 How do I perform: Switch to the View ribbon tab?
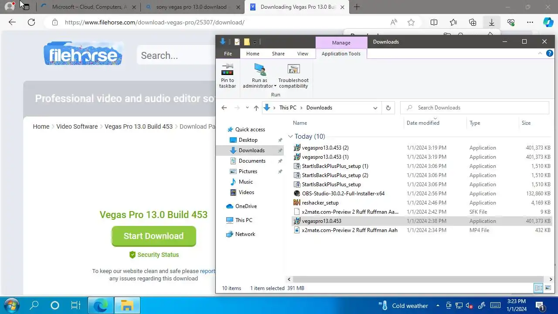[x=303, y=54]
